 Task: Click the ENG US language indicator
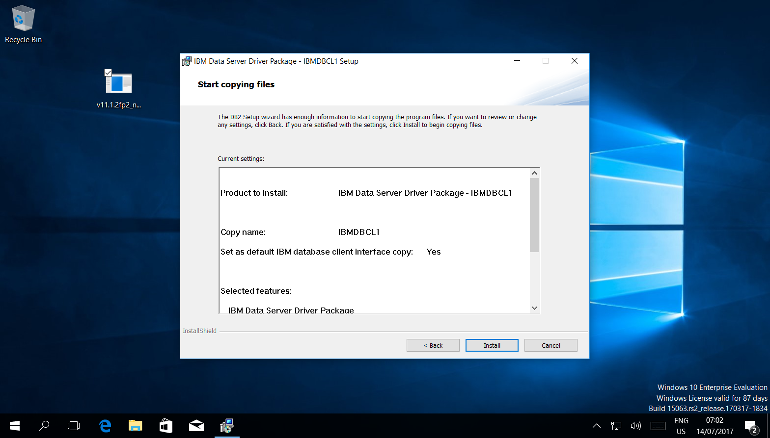point(681,426)
